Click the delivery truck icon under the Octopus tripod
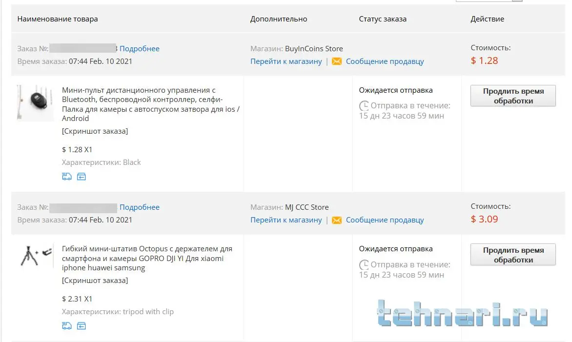 coord(67,325)
